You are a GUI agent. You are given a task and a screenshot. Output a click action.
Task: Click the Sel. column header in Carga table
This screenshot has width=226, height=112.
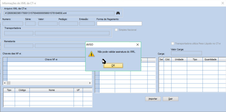tap(161, 59)
